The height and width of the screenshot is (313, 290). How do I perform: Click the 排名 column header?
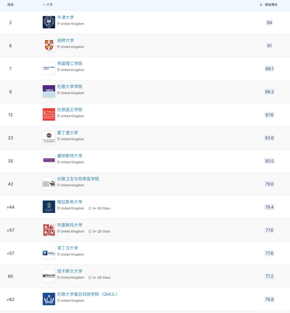pos(10,5)
